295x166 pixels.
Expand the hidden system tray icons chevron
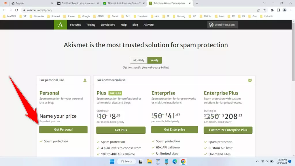click(x=257, y=161)
